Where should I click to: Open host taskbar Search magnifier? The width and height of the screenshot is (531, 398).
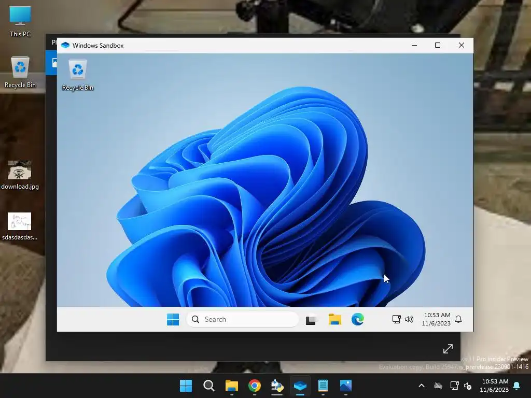pyautogui.click(x=208, y=386)
